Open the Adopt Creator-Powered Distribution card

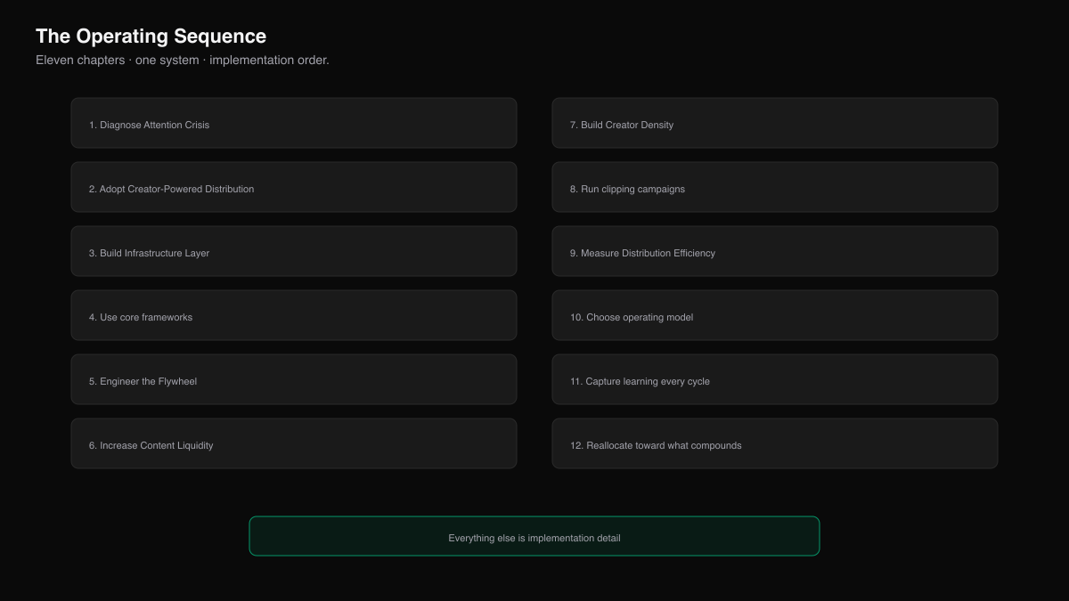point(294,187)
